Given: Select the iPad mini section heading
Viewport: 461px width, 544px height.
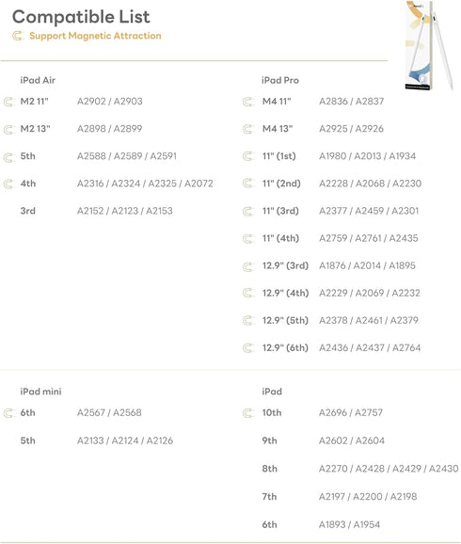Looking at the screenshot, I should [41, 392].
